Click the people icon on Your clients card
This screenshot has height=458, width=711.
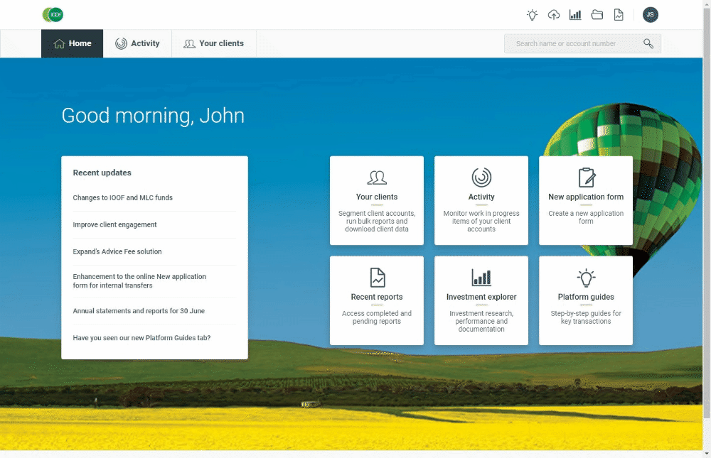(377, 178)
